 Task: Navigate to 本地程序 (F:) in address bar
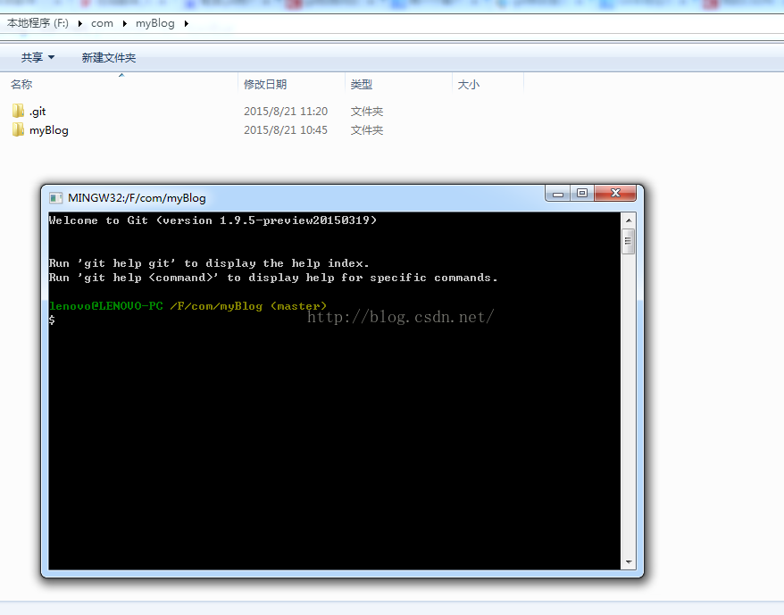click(38, 23)
